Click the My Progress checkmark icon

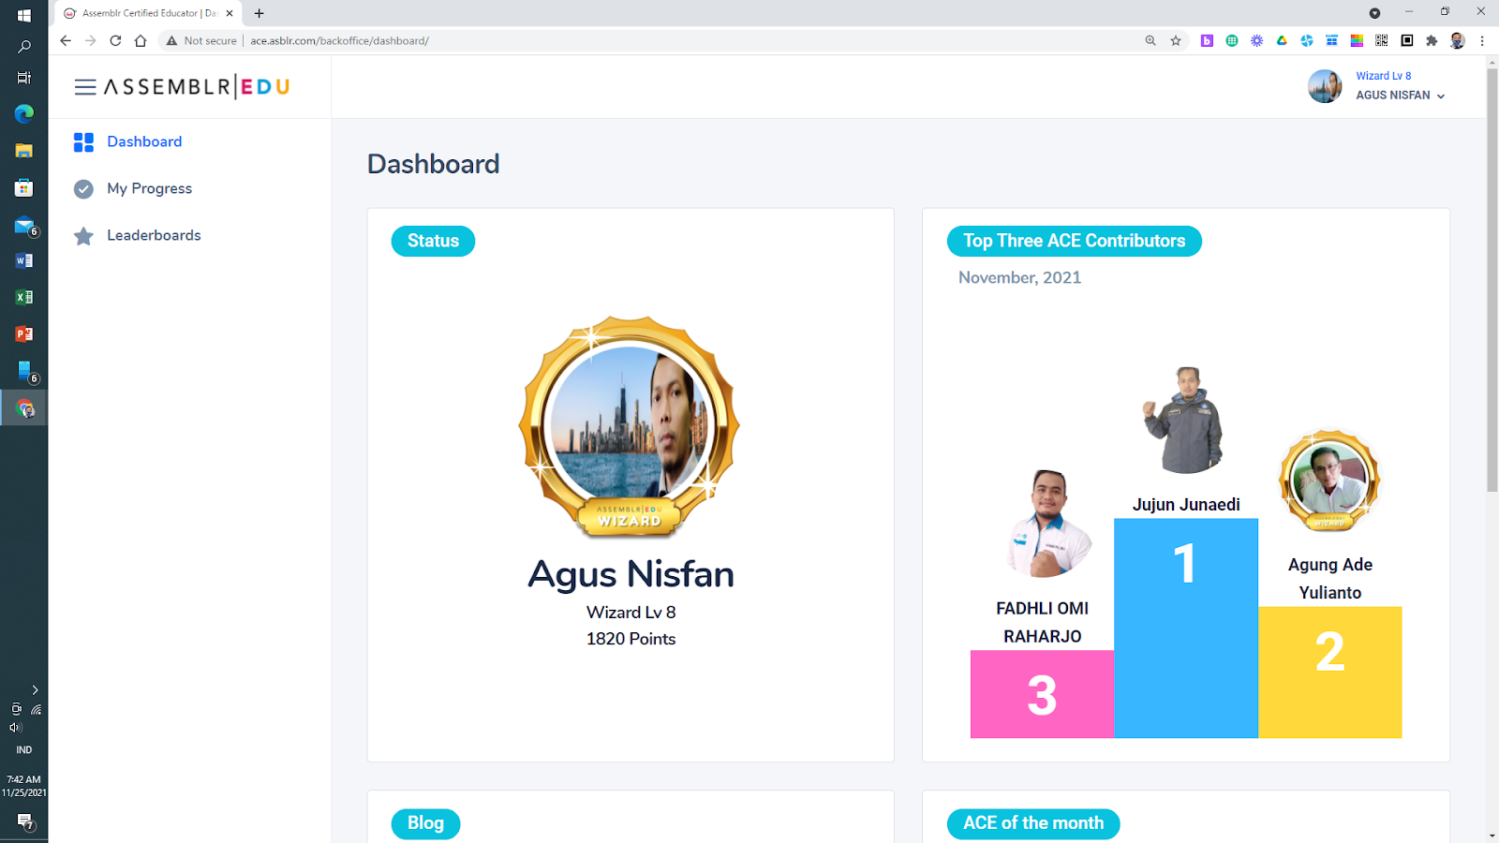coord(83,189)
